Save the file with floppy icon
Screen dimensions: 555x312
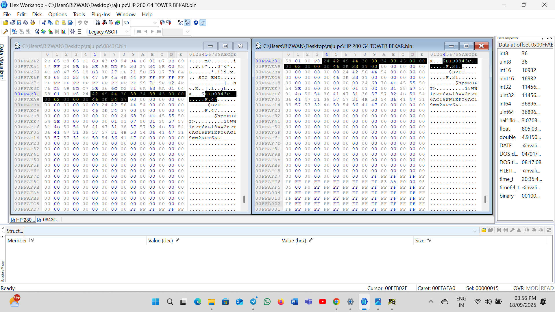[x=19, y=23]
